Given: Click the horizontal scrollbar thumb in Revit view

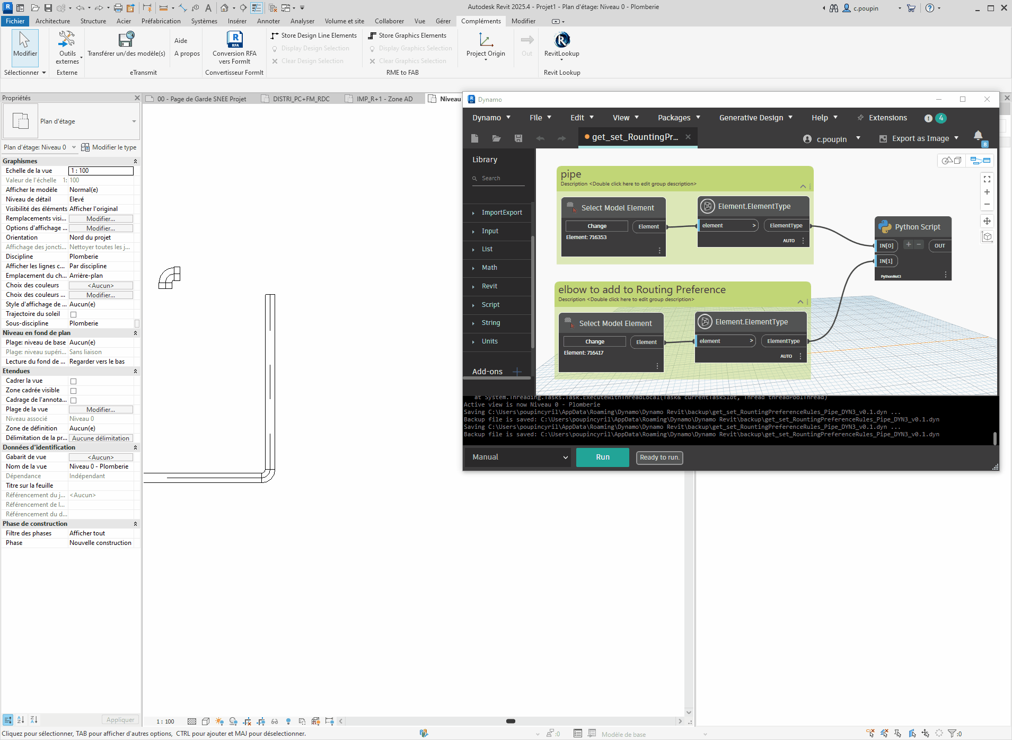Looking at the screenshot, I should (511, 721).
